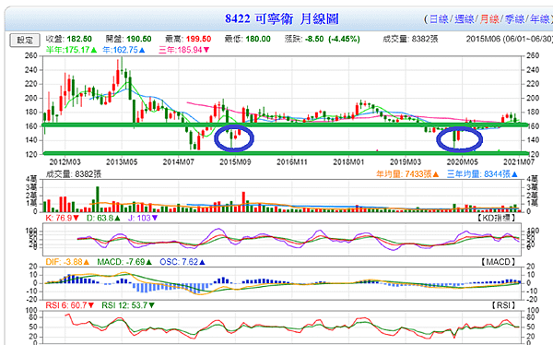
Task: Select the 最低 180.00 low value
Action: point(248,39)
